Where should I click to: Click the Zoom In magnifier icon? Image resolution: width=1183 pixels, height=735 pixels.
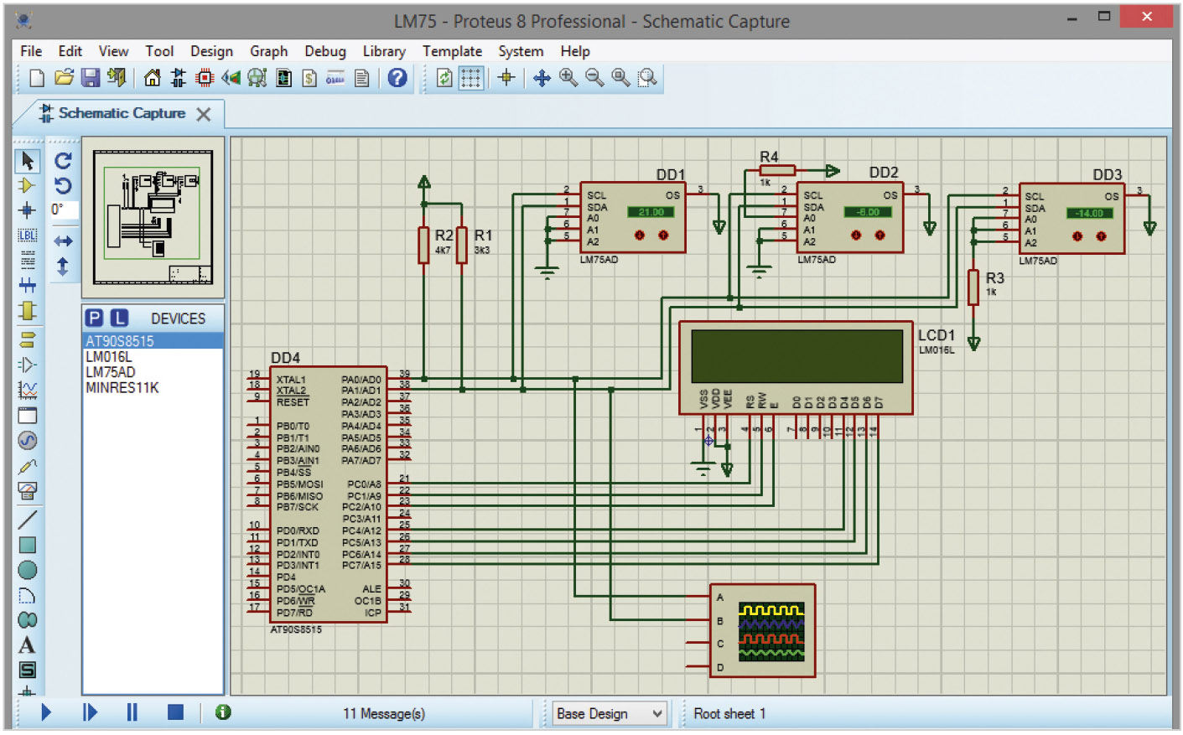coord(568,78)
